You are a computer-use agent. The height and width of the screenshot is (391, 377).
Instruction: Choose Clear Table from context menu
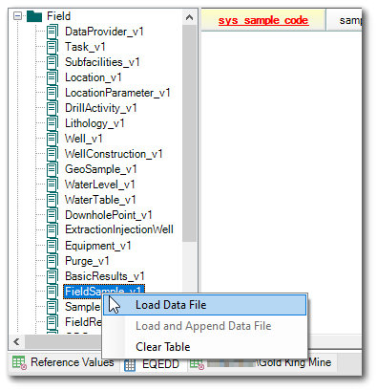coord(204,347)
